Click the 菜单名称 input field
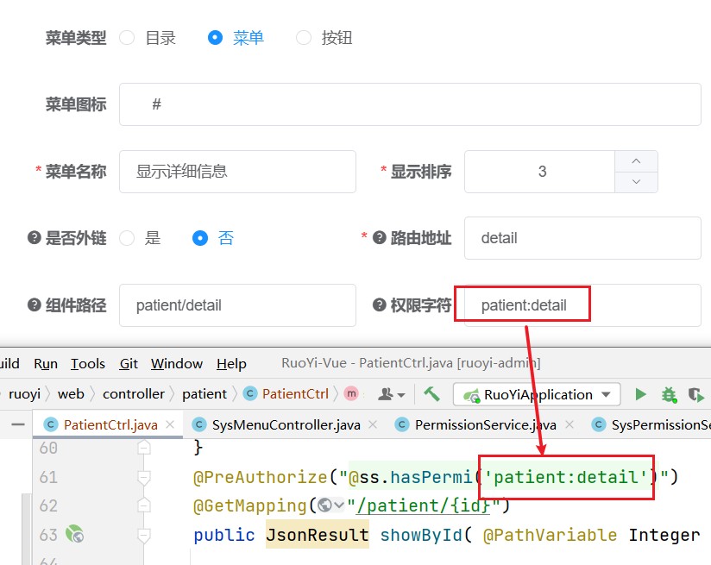711x565 pixels. click(x=237, y=172)
